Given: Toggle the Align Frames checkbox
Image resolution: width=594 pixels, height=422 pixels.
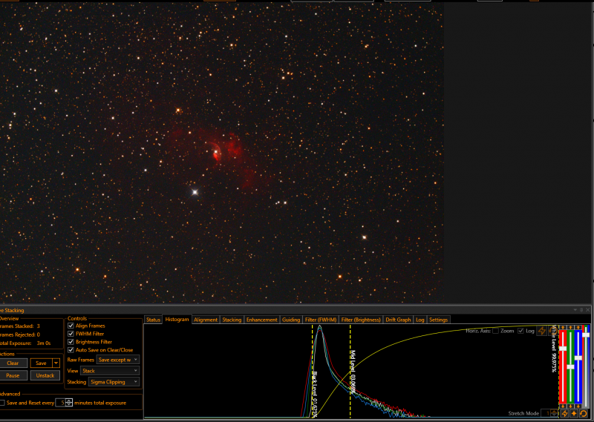Looking at the screenshot, I should tap(71, 326).
